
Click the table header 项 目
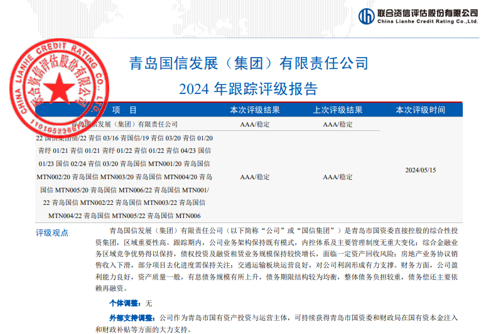coord(124,110)
